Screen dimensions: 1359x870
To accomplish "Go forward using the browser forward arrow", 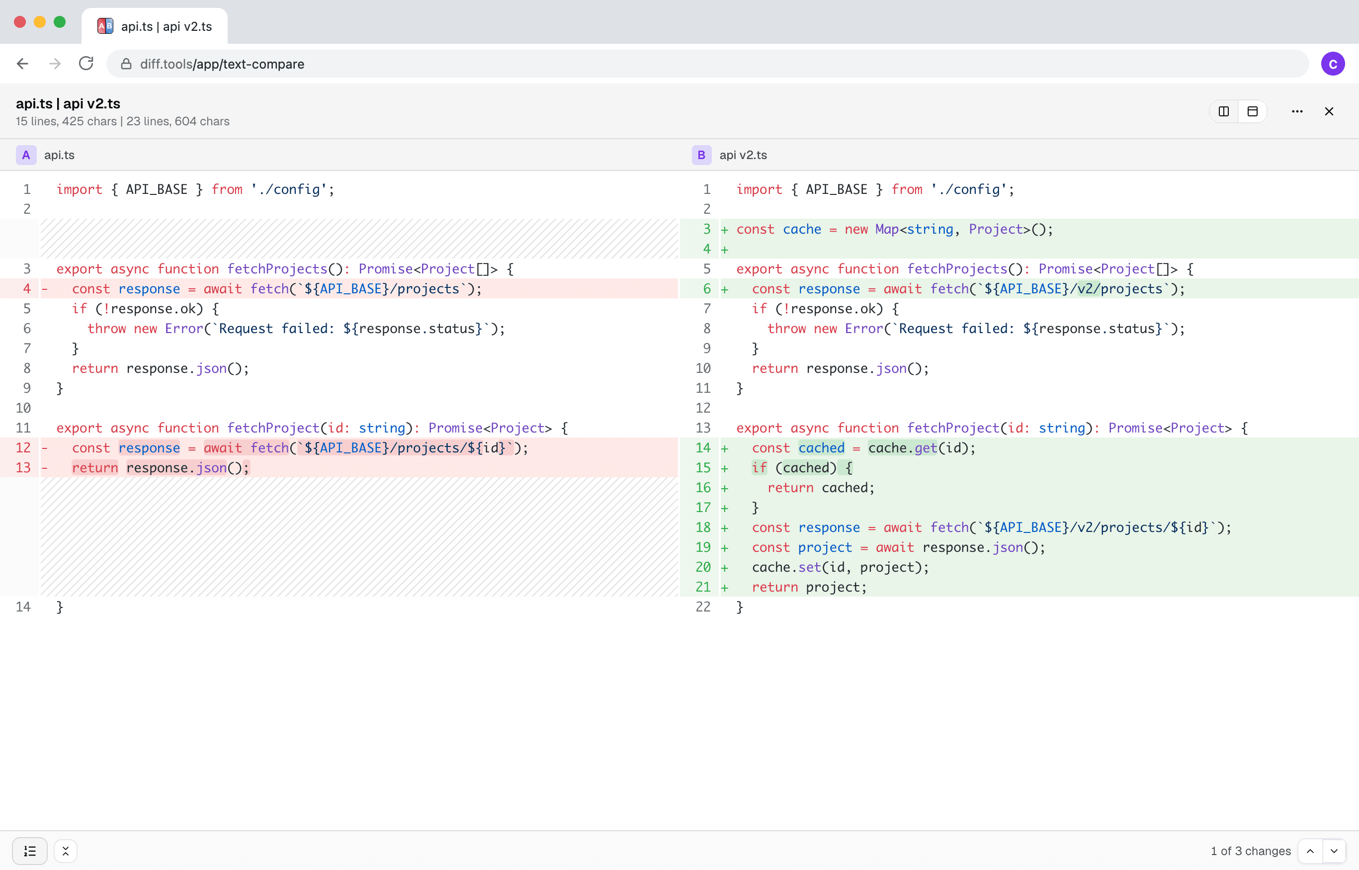I will (55, 64).
